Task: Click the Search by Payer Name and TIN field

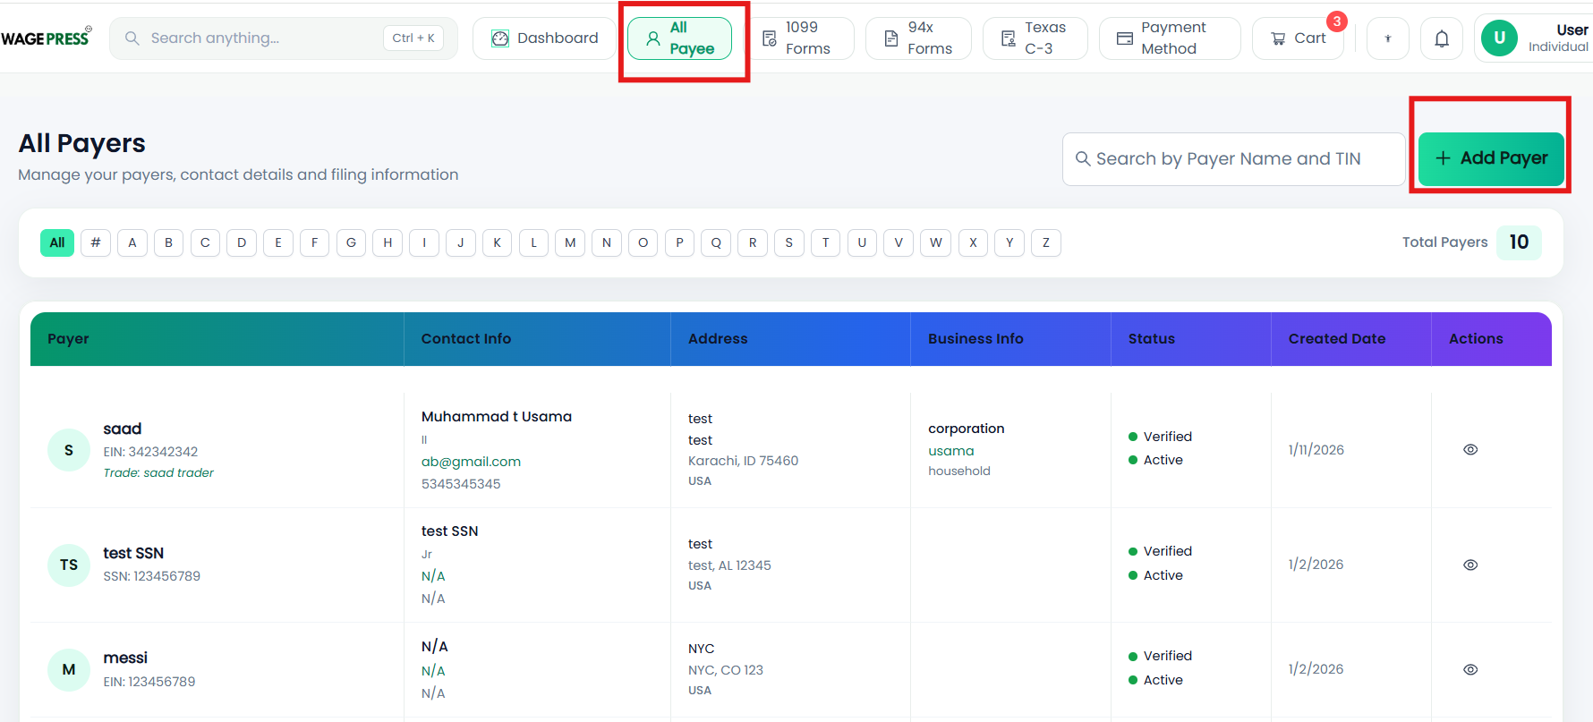Action: point(1233,159)
